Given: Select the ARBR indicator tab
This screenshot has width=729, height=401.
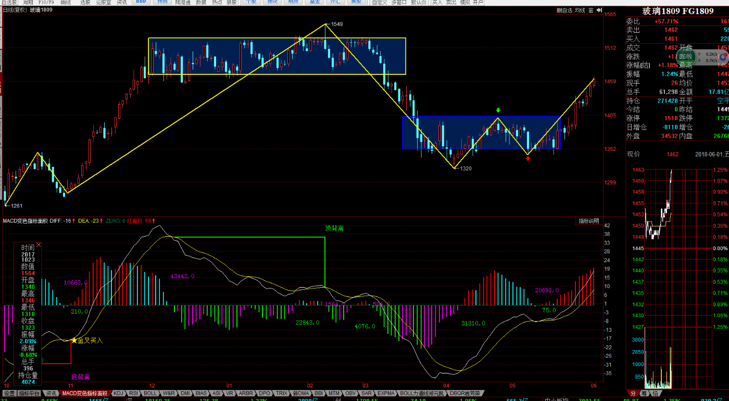Looking at the screenshot, I should [x=246, y=393].
